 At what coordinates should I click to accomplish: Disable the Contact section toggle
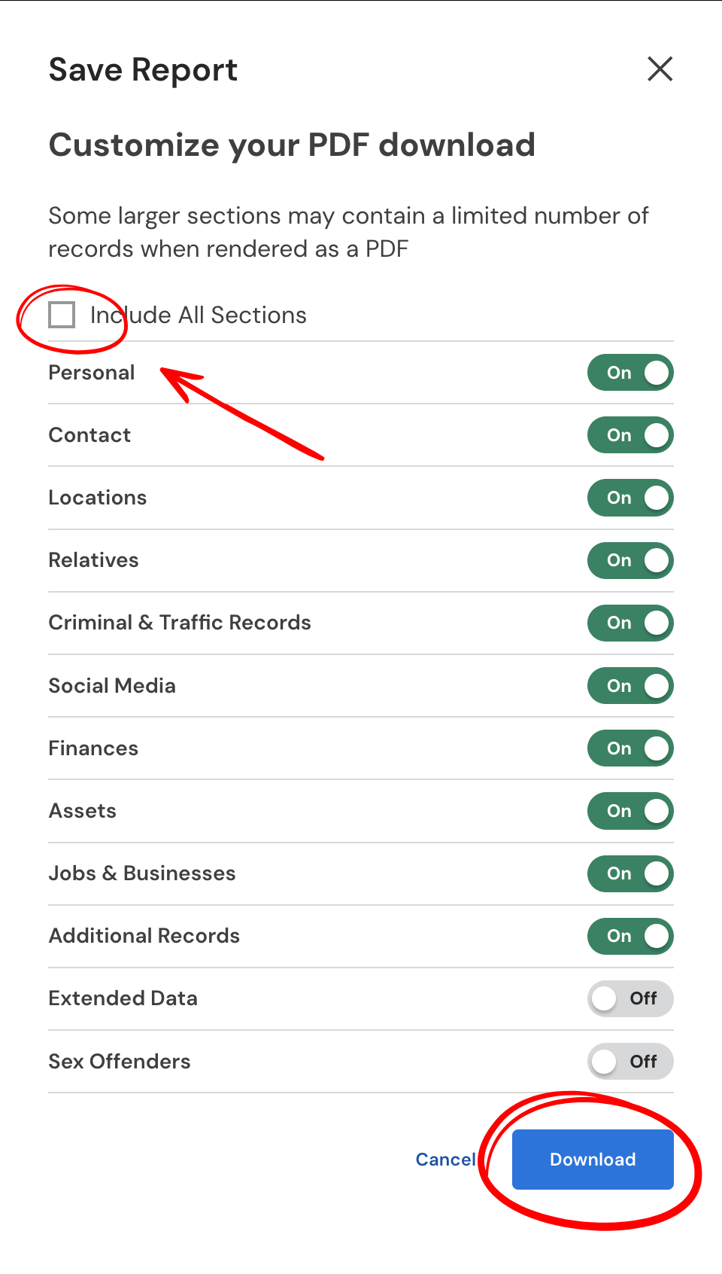click(x=630, y=435)
